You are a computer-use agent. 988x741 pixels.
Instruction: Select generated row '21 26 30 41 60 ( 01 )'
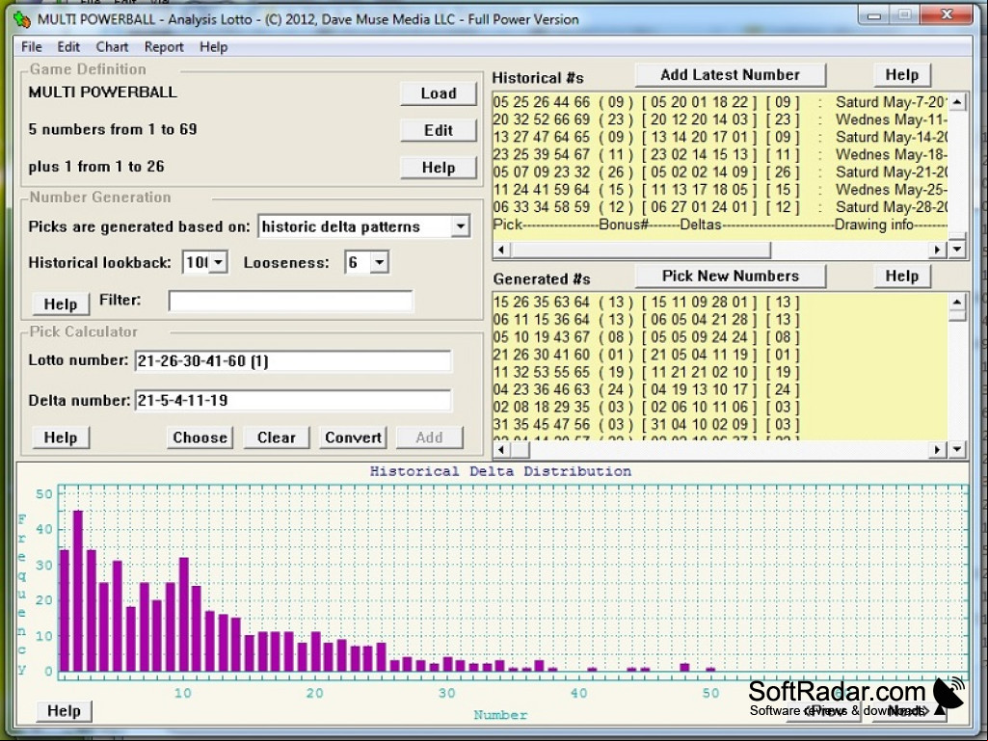pos(720,355)
